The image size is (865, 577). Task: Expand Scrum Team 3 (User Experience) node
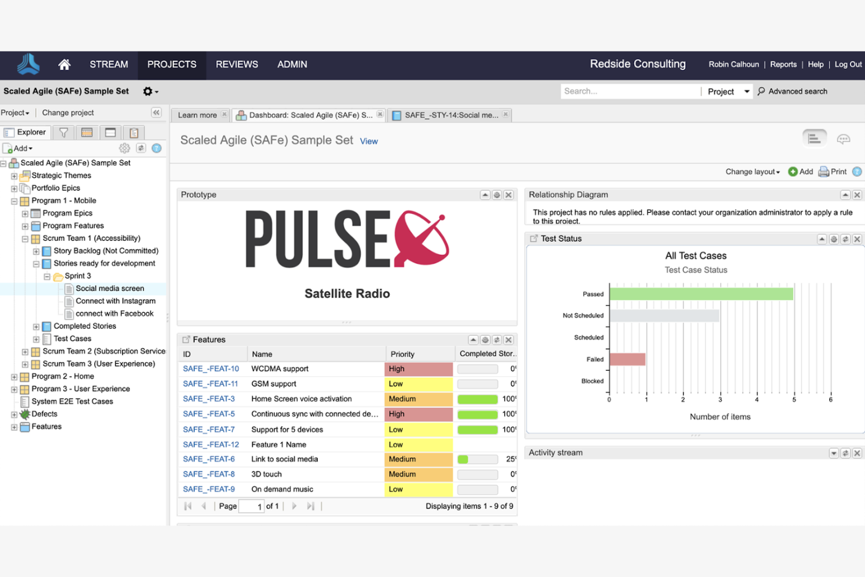point(25,364)
